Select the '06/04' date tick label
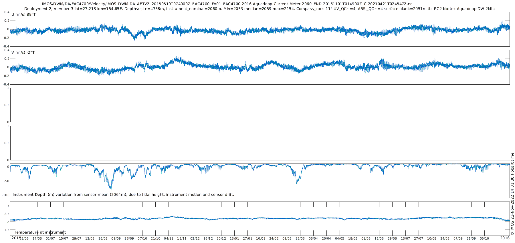 pyautogui.click(x=314, y=238)
